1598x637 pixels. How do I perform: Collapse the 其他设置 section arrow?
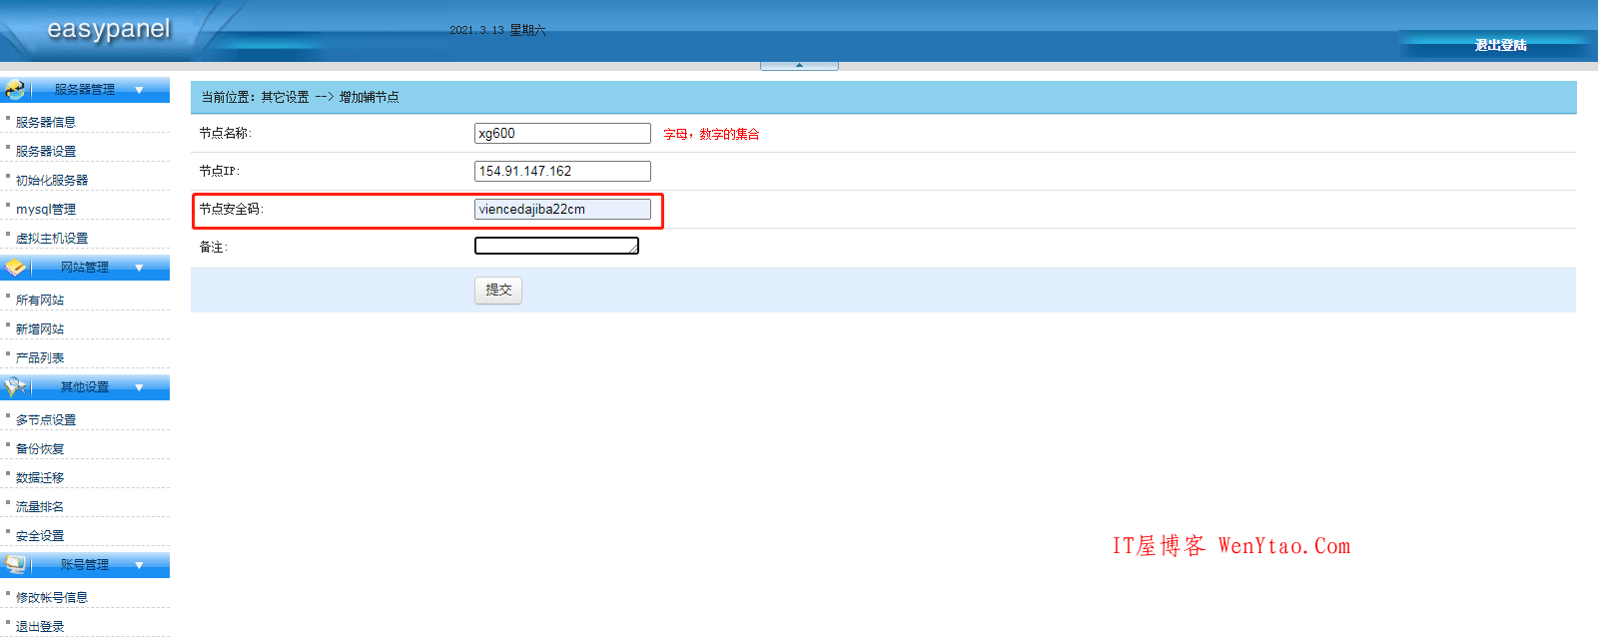139,387
